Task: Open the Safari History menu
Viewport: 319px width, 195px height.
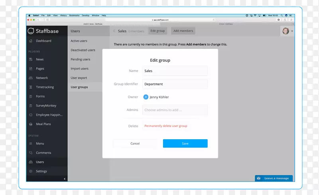Action: pyautogui.click(x=63, y=16)
